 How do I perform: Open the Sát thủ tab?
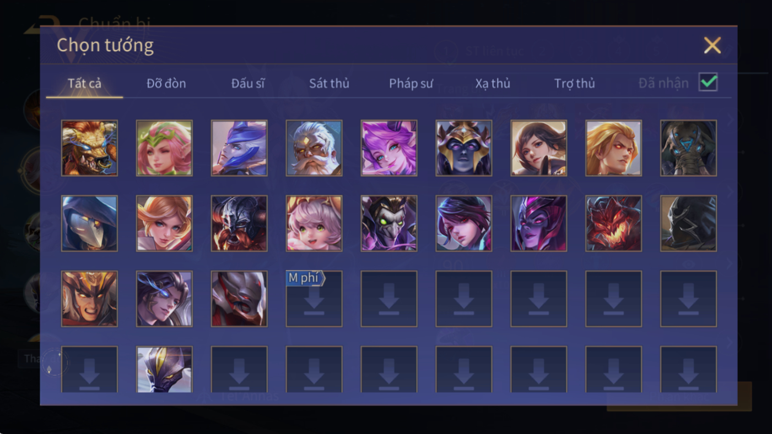pyautogui.click(x=329, y=84)
